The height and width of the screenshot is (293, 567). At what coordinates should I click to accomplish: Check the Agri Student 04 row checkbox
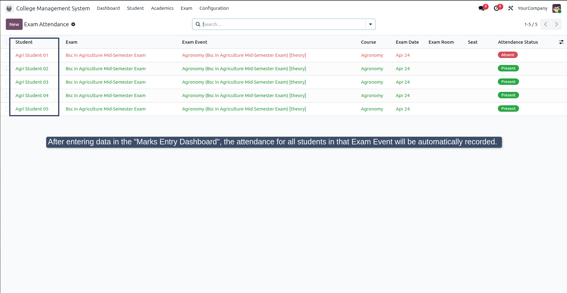[x=8, y=96]
